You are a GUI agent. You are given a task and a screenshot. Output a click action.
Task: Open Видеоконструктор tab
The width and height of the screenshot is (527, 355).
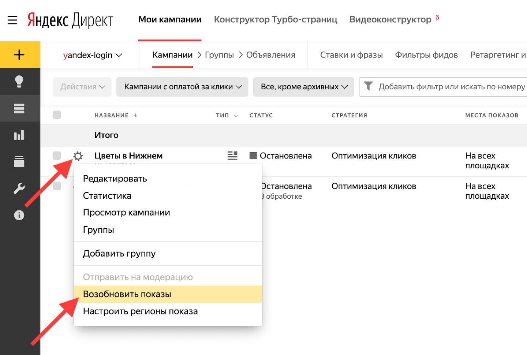tap(390, 19)
